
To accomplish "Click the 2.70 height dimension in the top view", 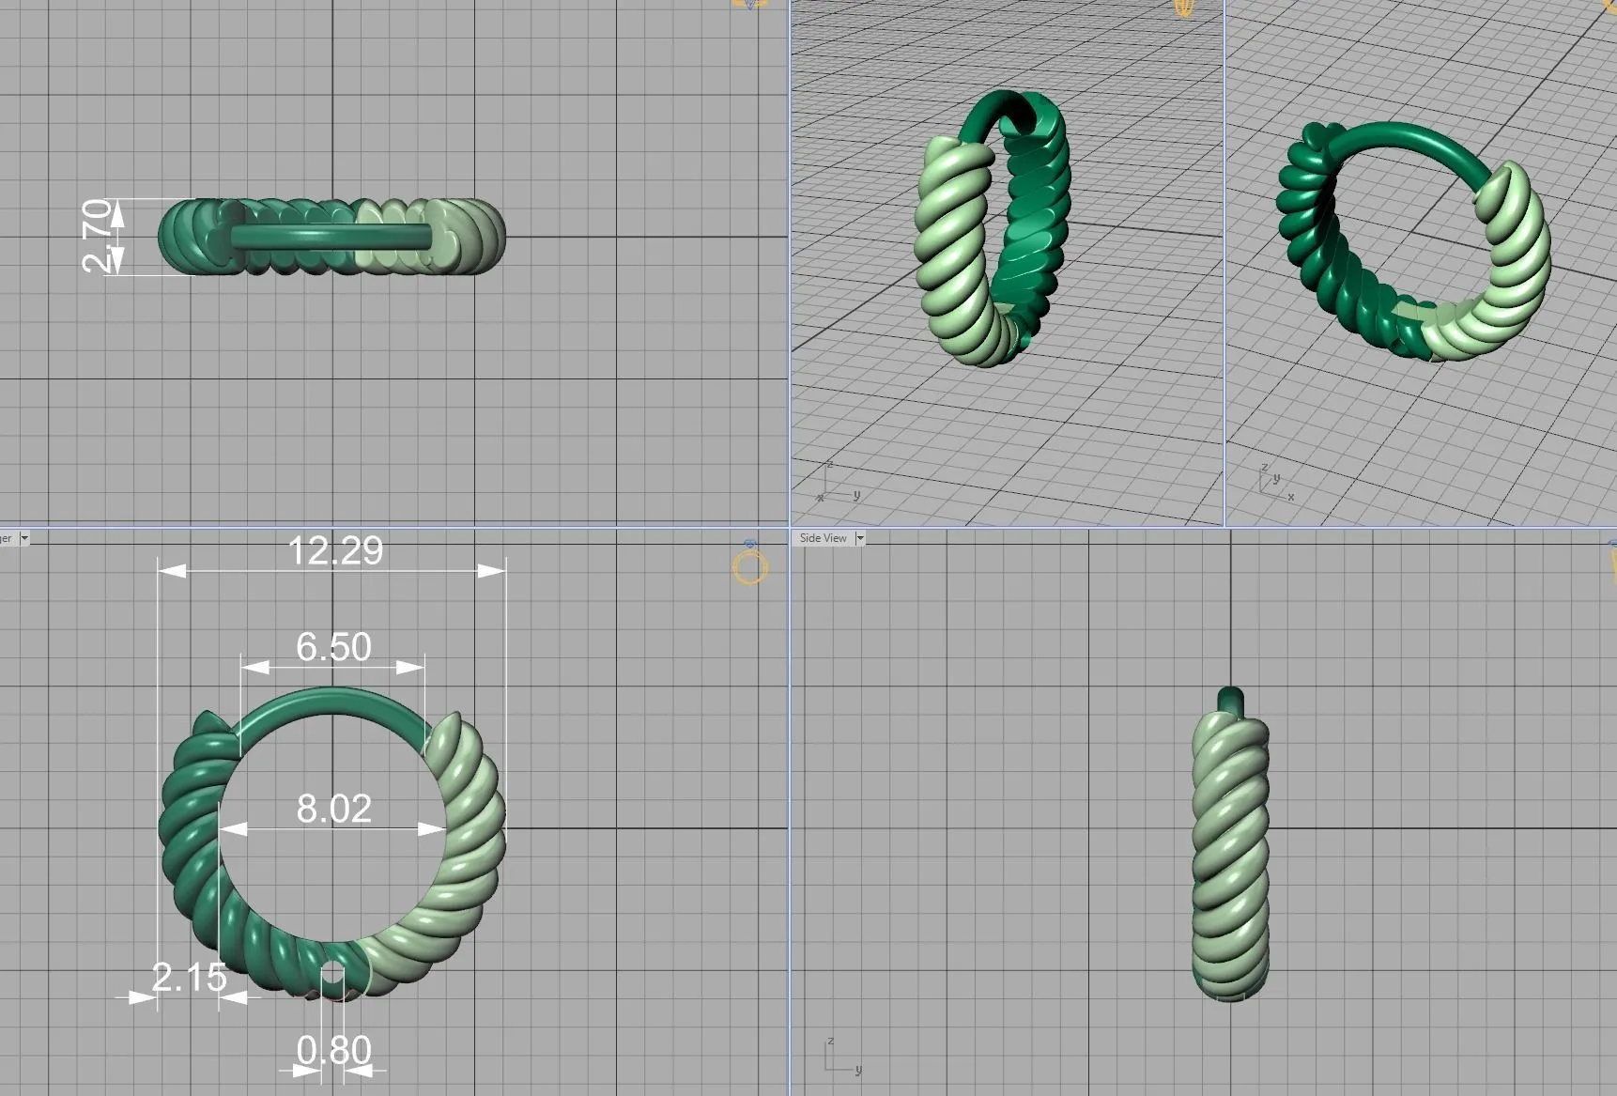I will [97, 235].
